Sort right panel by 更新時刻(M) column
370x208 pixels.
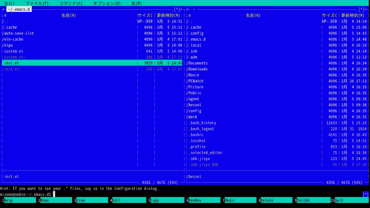tap(353, 16)
